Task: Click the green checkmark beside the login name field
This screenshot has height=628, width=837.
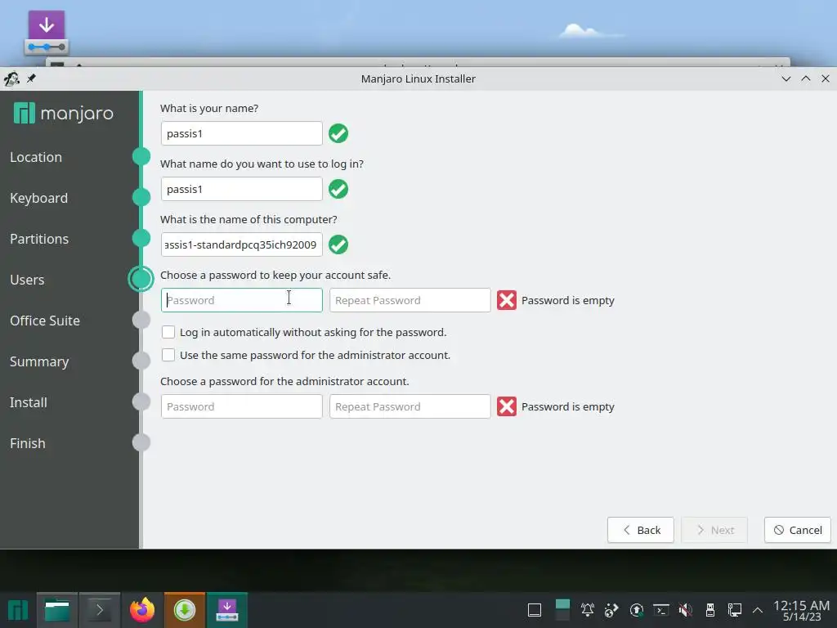Action: click(338, 189)
